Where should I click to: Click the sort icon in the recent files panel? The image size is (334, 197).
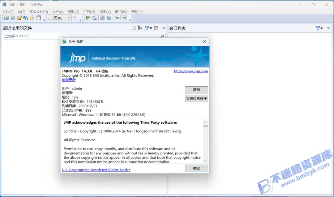[140, 28]
